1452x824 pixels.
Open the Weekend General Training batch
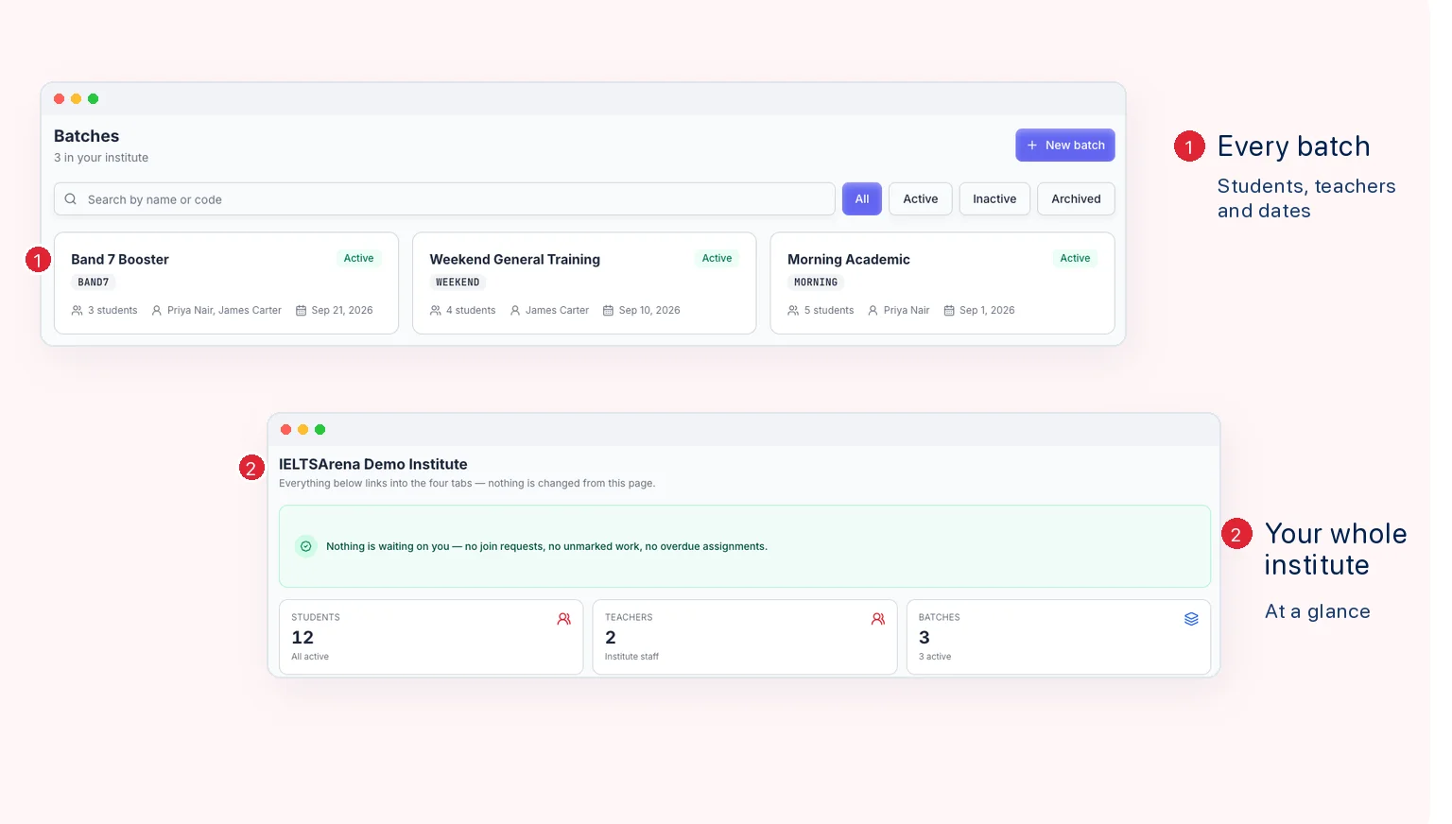click(x=584, y=283)
